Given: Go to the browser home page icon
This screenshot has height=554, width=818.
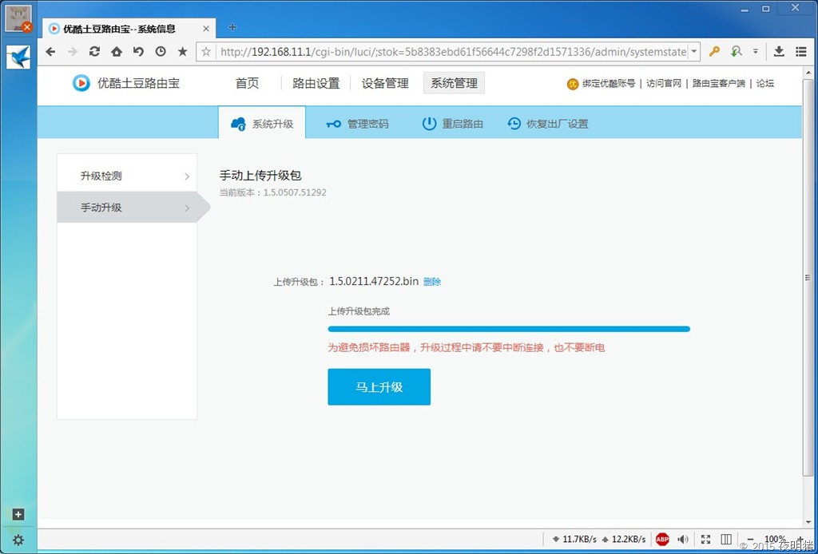Looking at the screenshot, I should click(117, 52).
